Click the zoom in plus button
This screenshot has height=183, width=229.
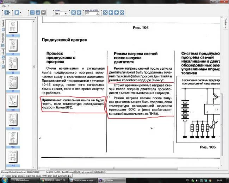(74, 13)
